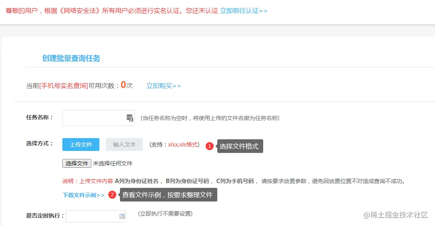Click the 立即执行不需要设置 hint text
The height and width of the screenshot is (226, 435).
(165, 214)
